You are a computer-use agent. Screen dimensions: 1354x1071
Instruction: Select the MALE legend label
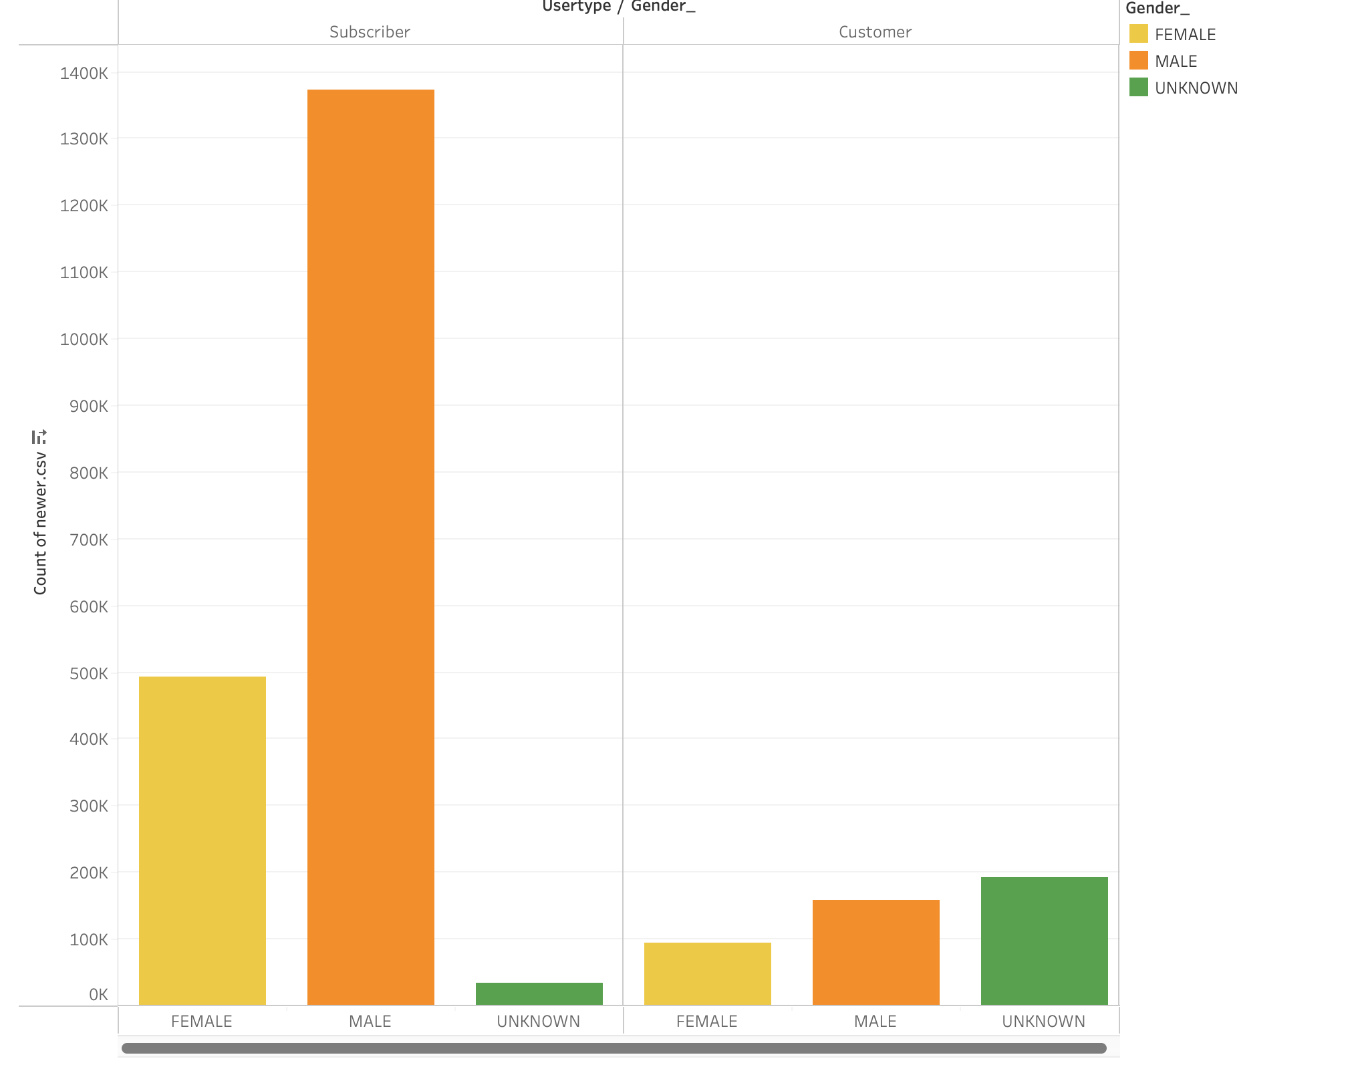coord(1176,62)
